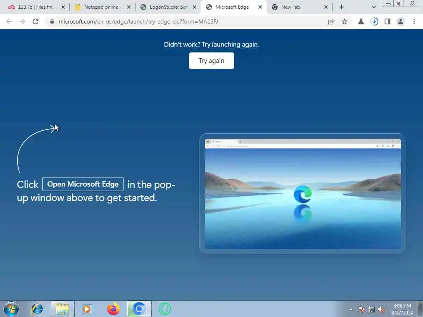Open Windows Explorer from taskbar
Screen dimensions: 423x317
point(62,309)
